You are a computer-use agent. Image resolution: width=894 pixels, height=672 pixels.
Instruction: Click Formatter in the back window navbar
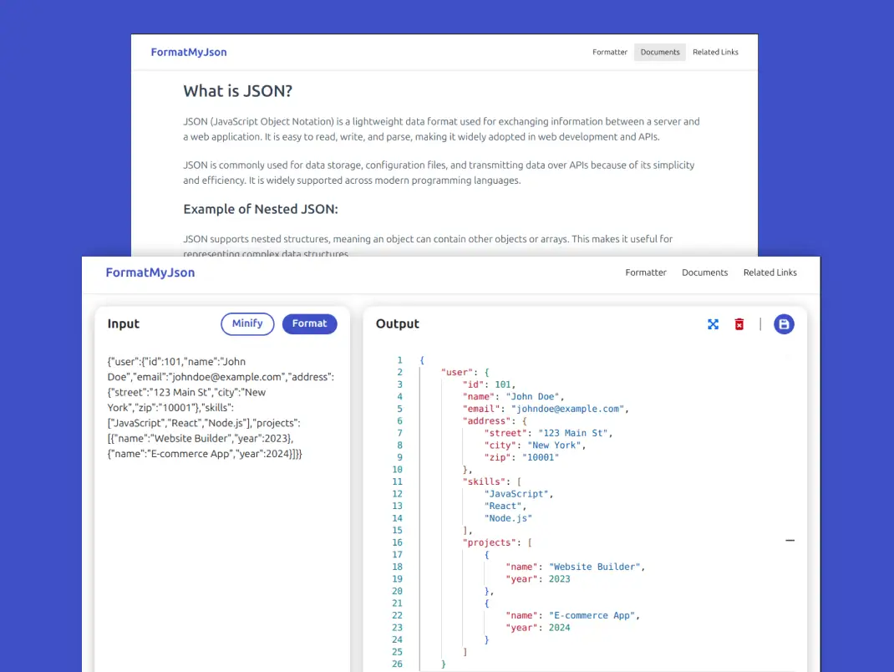click(610, 52)
